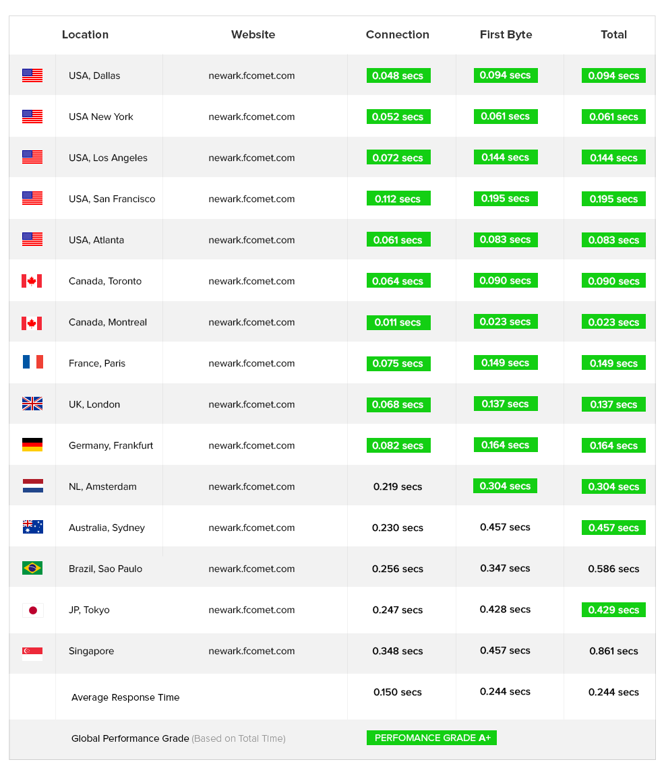Select the France flag icon
664x764 pixels.
click(32, 362)
